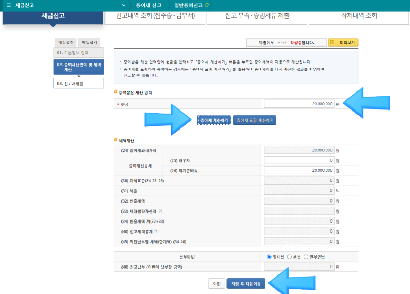This screenshot has height=294, width=410.
Task: Click 저장 후 다음이동 button
Action: pyautogui.click(x=246, y=284)
